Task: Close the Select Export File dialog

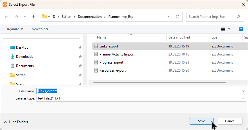Action: click(243, 4)
